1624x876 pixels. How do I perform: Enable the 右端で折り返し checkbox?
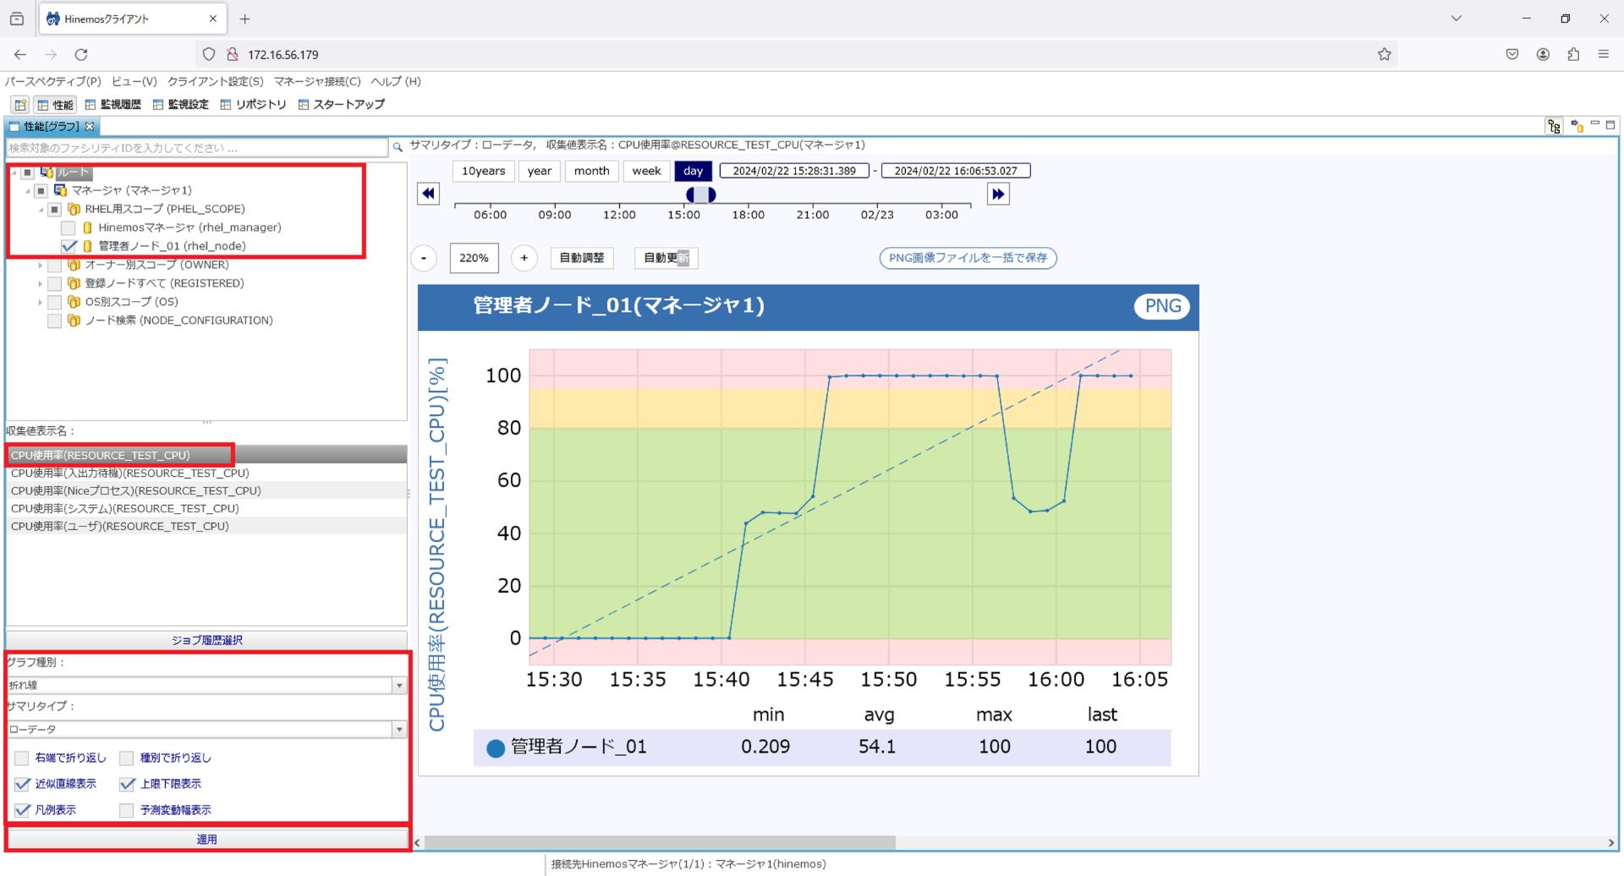point(22,758)
